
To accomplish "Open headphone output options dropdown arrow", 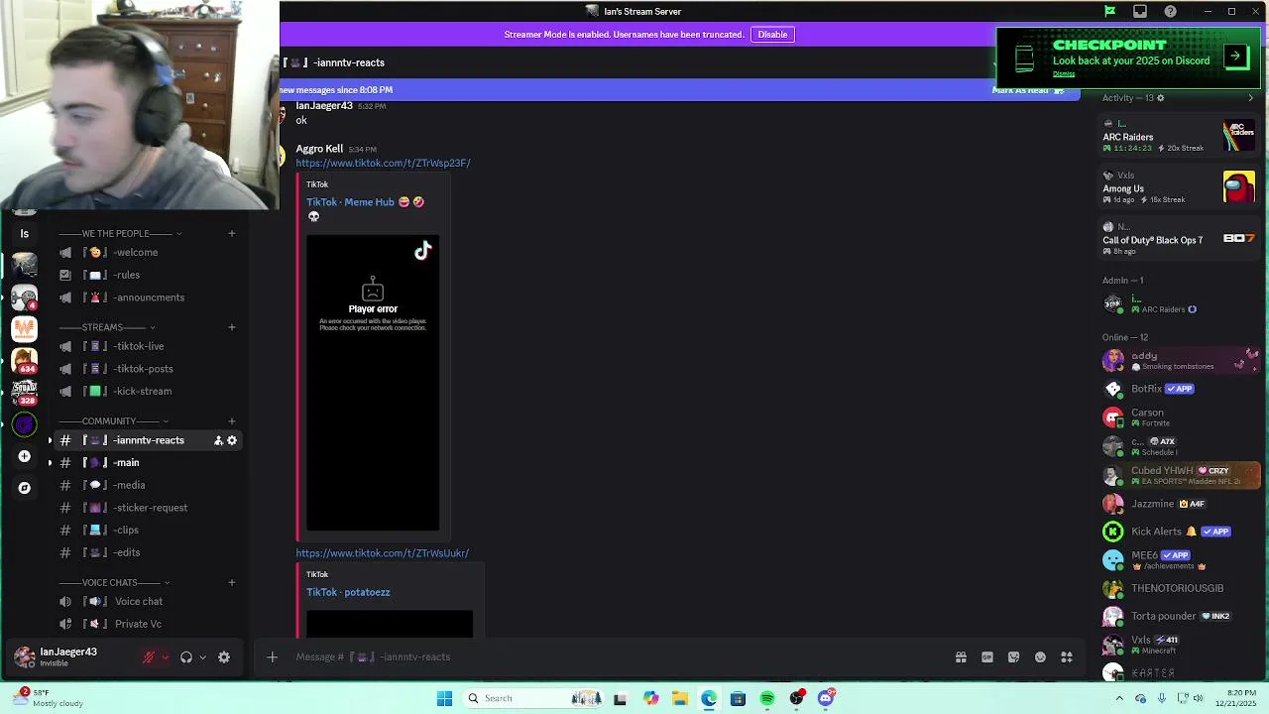I will (203, 657).
